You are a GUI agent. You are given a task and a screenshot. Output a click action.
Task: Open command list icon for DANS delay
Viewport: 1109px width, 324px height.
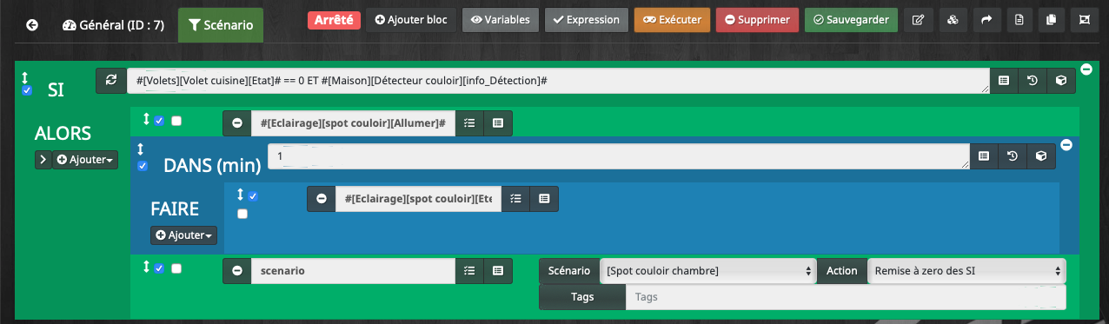[984, 156]
